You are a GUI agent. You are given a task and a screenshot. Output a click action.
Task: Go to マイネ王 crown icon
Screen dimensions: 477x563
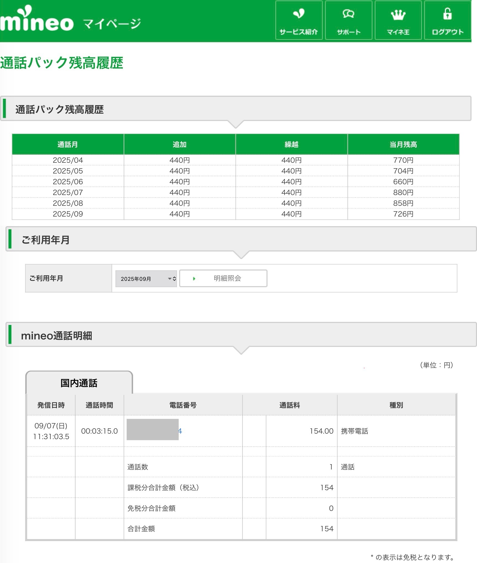pos(398,15)
